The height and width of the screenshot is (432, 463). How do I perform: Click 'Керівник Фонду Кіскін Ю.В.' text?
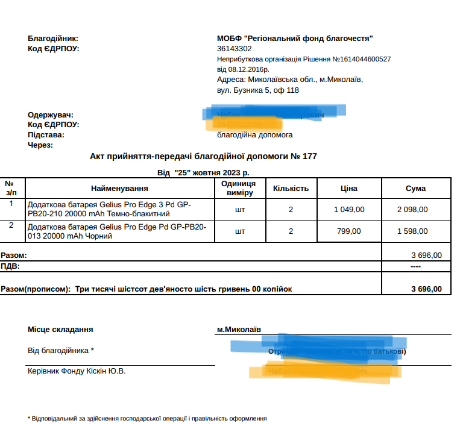point(77,371)
